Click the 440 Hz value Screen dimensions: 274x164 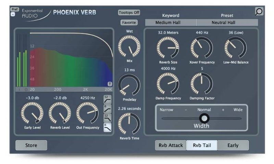click(202, 33)
